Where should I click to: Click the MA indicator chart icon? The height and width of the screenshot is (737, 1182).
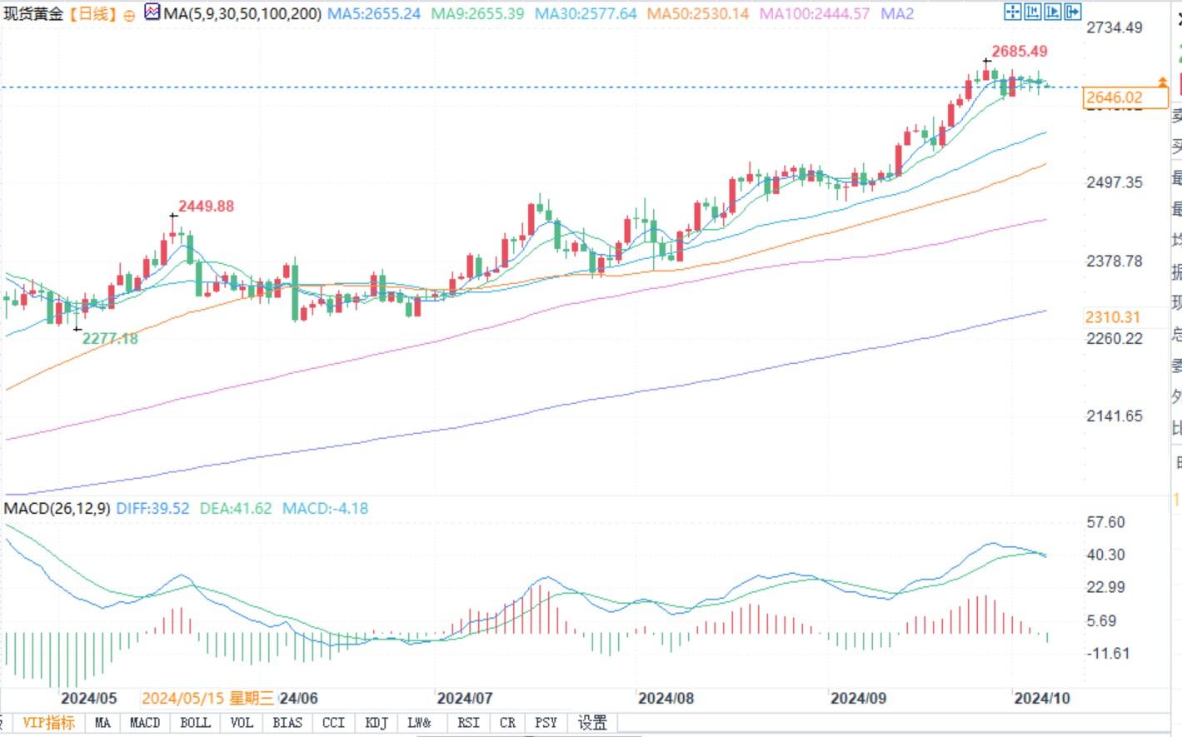tap(152, 12)
